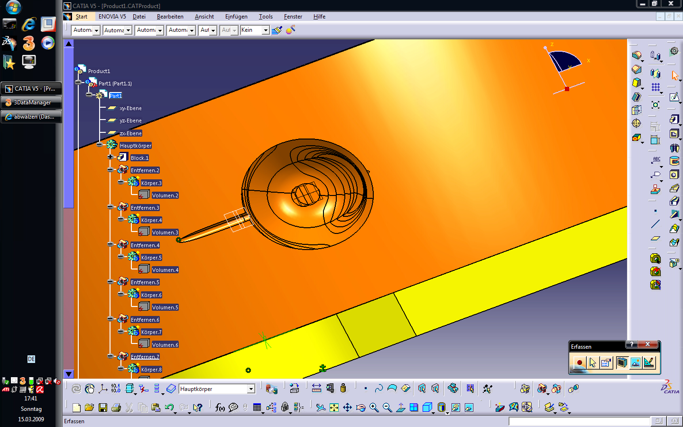Toggle pixel mode in Erfassen toolbar

(x=636, y=363)
